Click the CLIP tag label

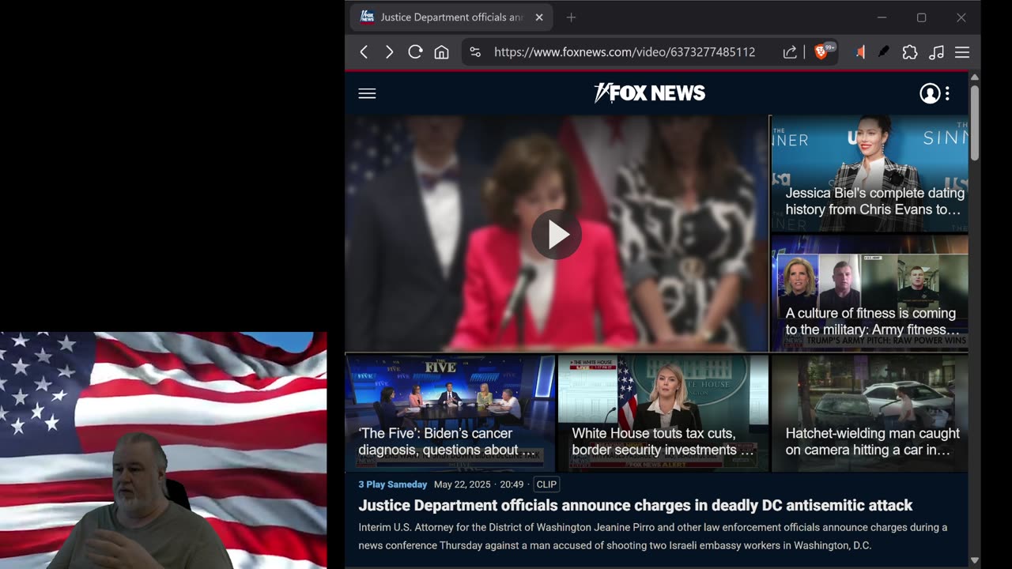[x=546, y=484]
